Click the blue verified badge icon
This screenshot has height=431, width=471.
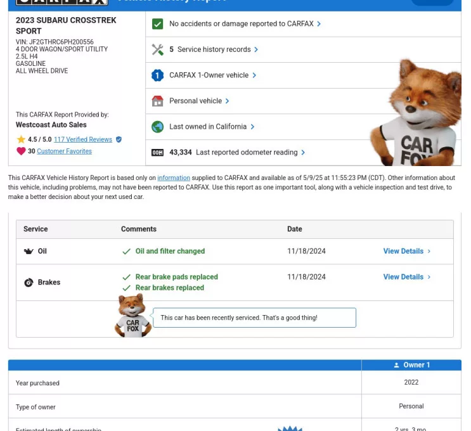(119, 139)
